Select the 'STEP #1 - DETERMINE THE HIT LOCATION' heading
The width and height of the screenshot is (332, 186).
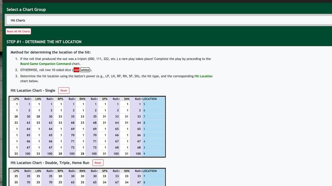tap(44, 42)
